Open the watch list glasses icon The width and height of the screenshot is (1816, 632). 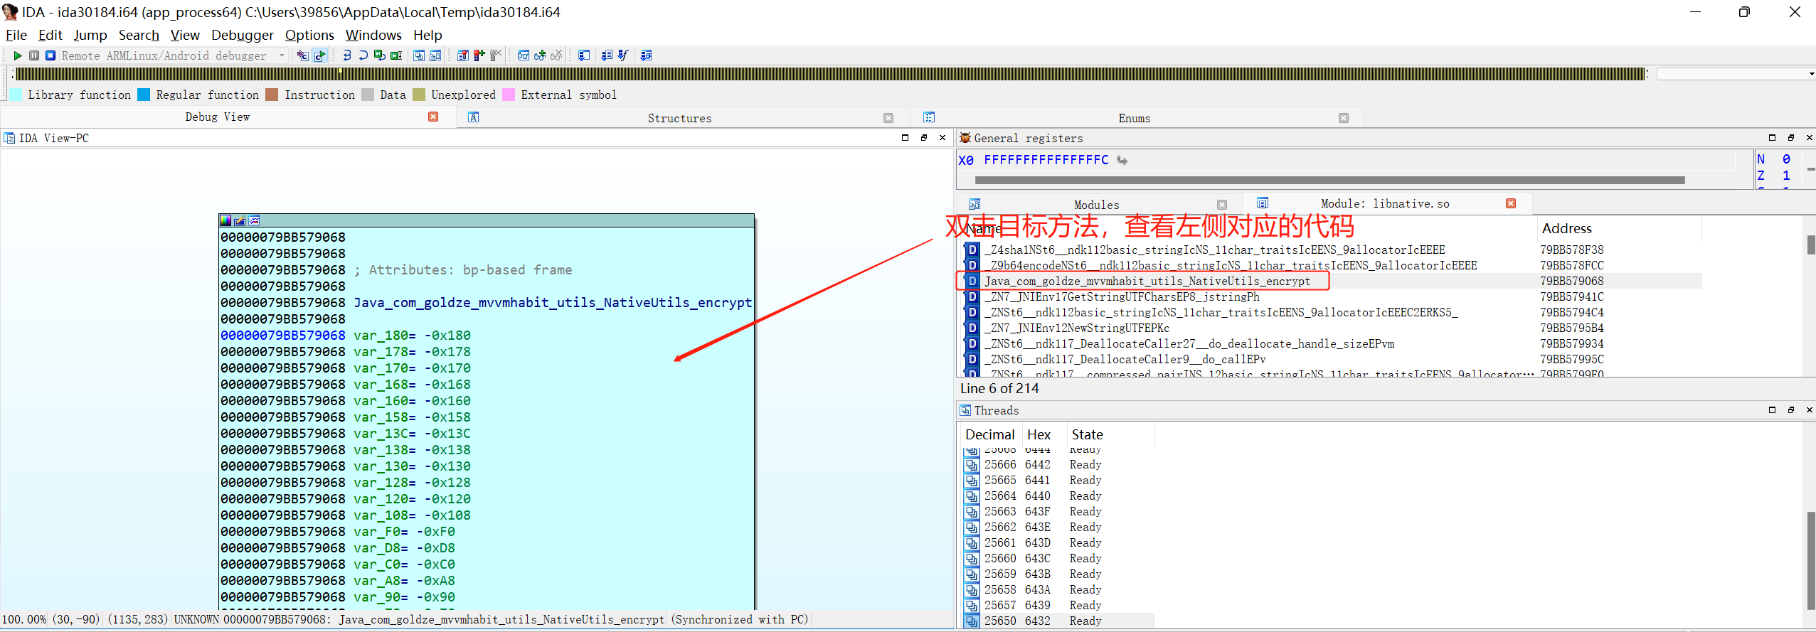click(x=524, y=55)
